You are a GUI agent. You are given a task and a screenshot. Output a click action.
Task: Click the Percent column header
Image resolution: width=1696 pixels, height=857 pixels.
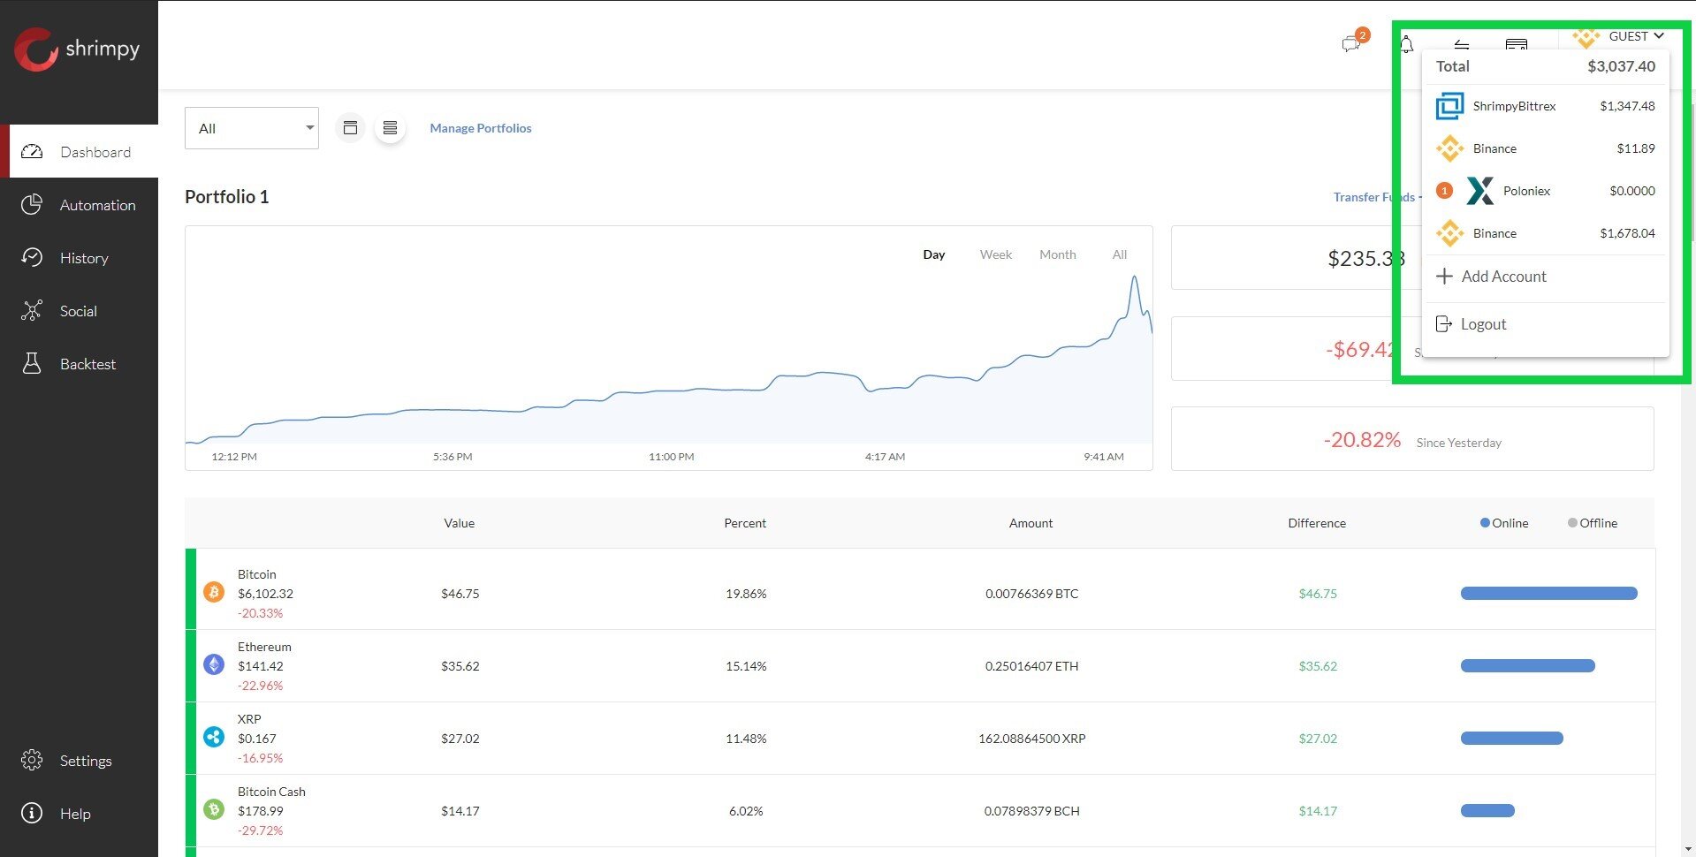pos(745,523)
